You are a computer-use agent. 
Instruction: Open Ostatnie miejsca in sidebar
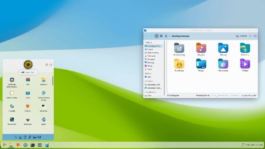153,88
